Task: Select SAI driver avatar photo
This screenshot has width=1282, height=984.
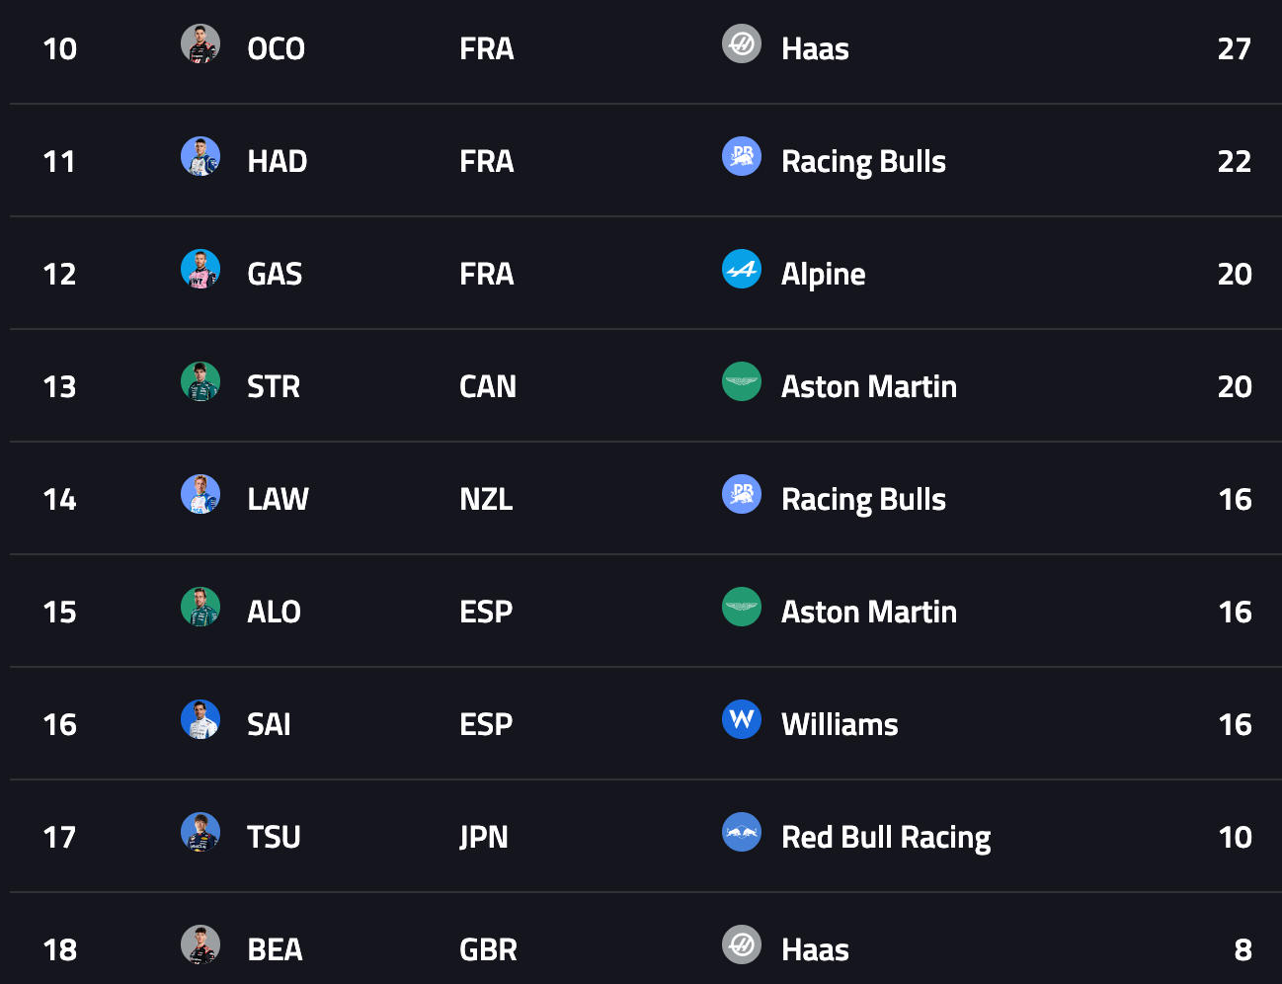Action: coord(200,719)
